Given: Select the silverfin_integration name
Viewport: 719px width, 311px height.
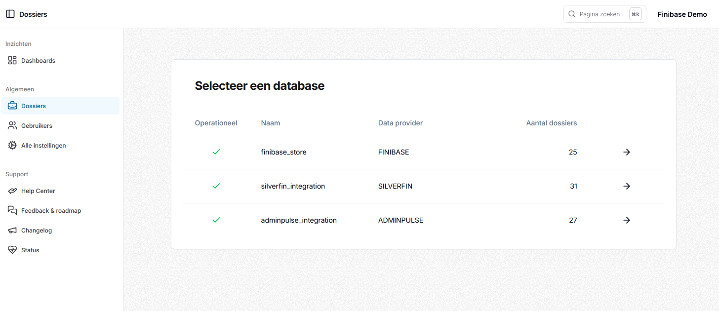Looking at the screenshot, I should point(293,186).
